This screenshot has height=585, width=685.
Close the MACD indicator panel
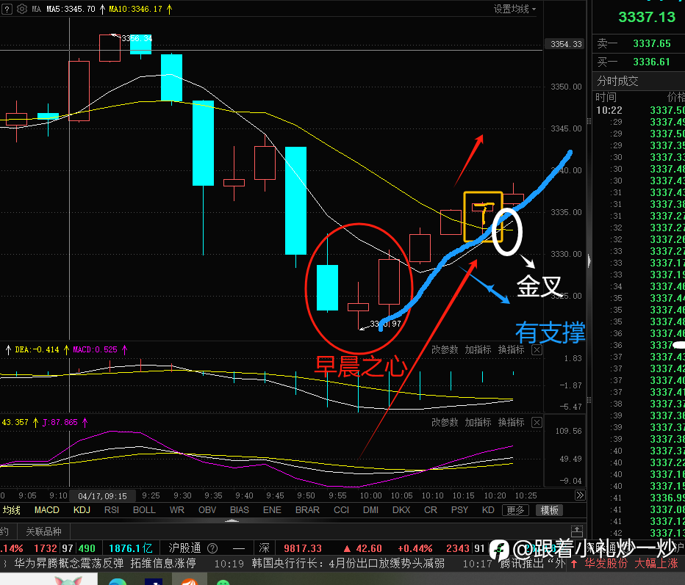pyautogui.click(x=537, y=350)
